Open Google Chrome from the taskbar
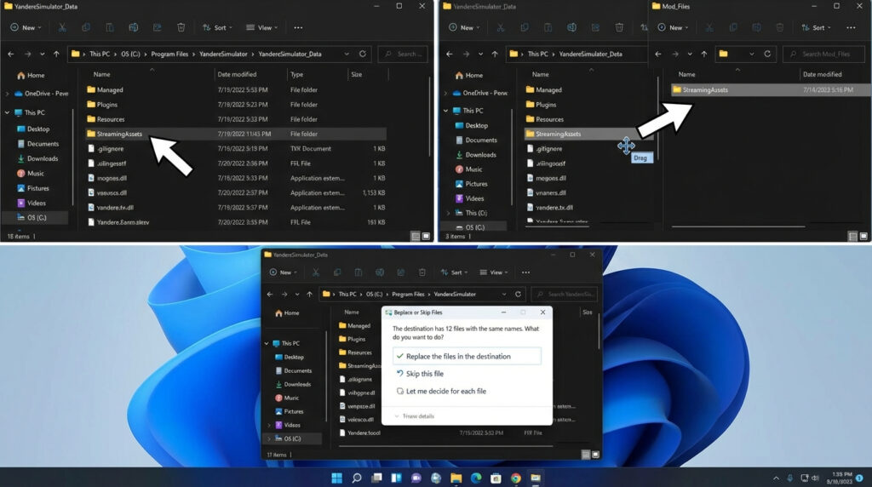 516,478
